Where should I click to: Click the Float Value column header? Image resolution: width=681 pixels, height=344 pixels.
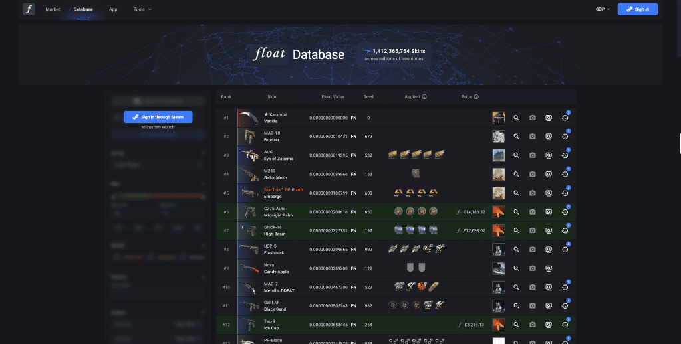point(333,97)
